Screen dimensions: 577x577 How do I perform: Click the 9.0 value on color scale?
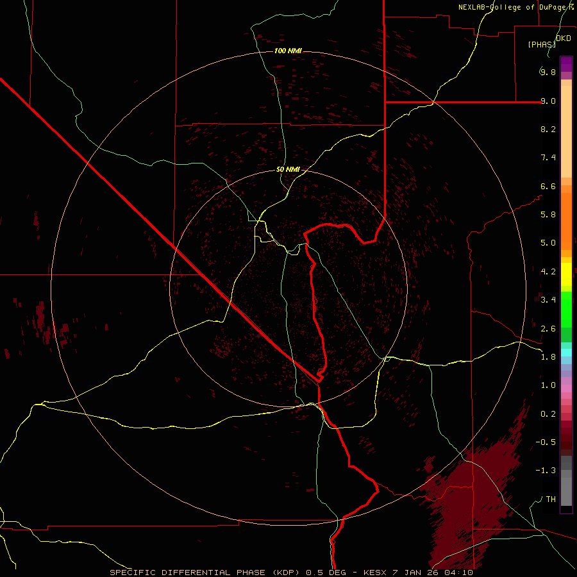tap(548, 101)
